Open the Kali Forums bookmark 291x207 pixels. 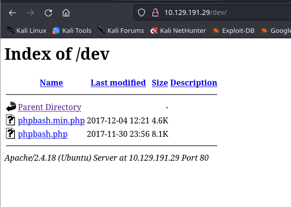(x=121, y=30)
